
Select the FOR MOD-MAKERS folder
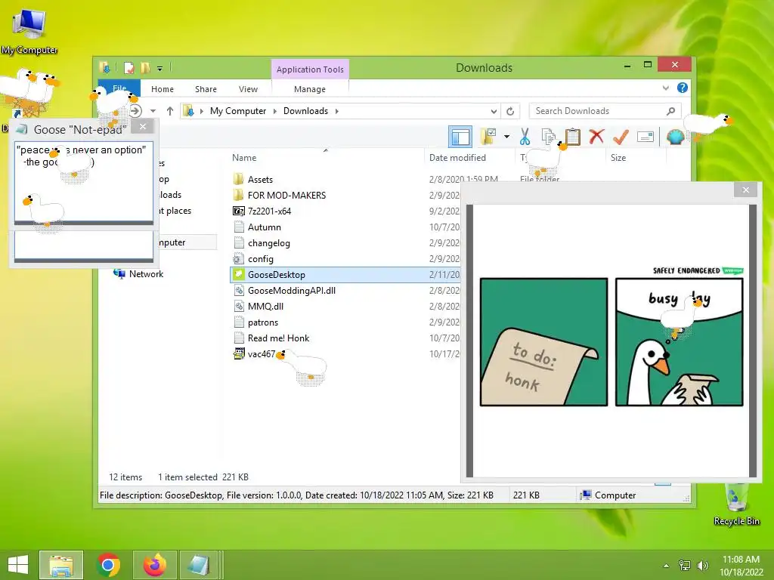point(286,196)
